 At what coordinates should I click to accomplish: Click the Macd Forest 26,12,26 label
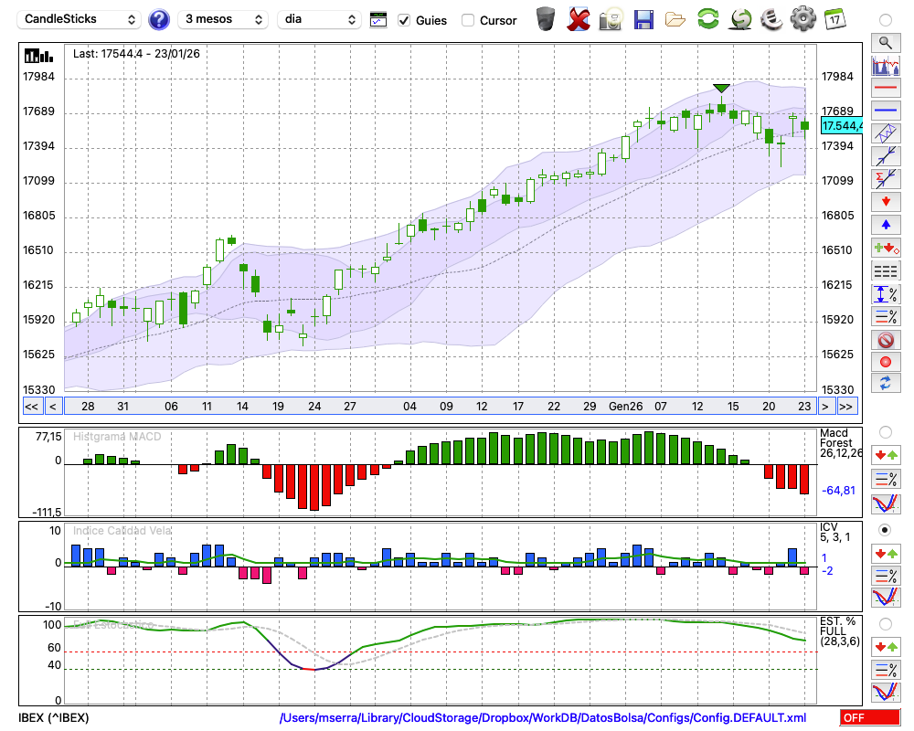tap(841, 443)
